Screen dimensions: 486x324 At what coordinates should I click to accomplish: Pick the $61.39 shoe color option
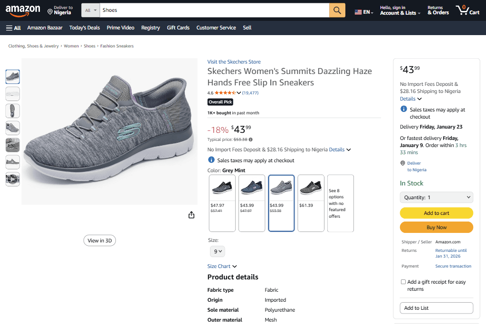[311, 203]
